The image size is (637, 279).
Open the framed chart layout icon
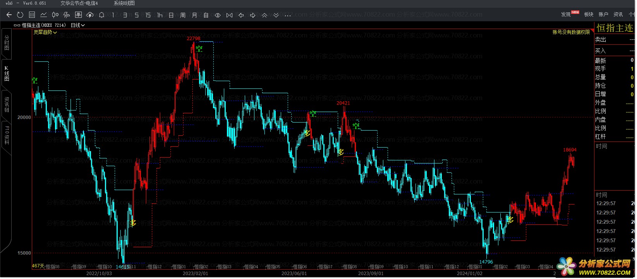point(78,15)
